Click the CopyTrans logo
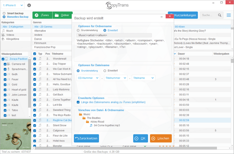The image size is (234, 154). pyautogui.click(x=117, y=5)
